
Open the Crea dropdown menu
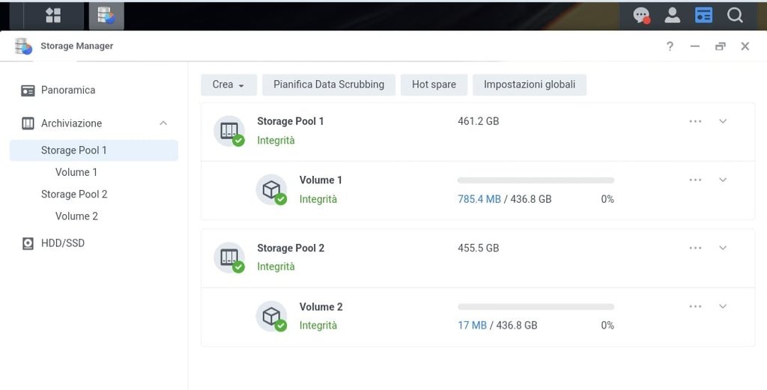[229, 85]
